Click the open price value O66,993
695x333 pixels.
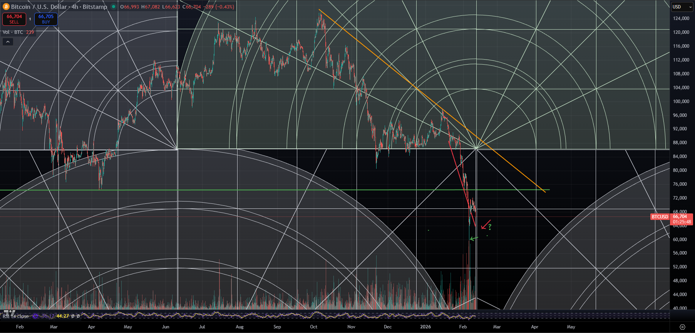pos(130,7)
